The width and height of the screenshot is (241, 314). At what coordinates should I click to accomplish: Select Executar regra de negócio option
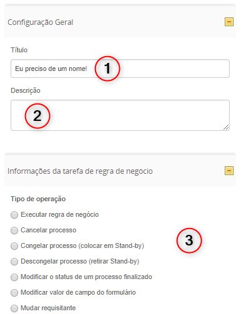tap(14, 215)
